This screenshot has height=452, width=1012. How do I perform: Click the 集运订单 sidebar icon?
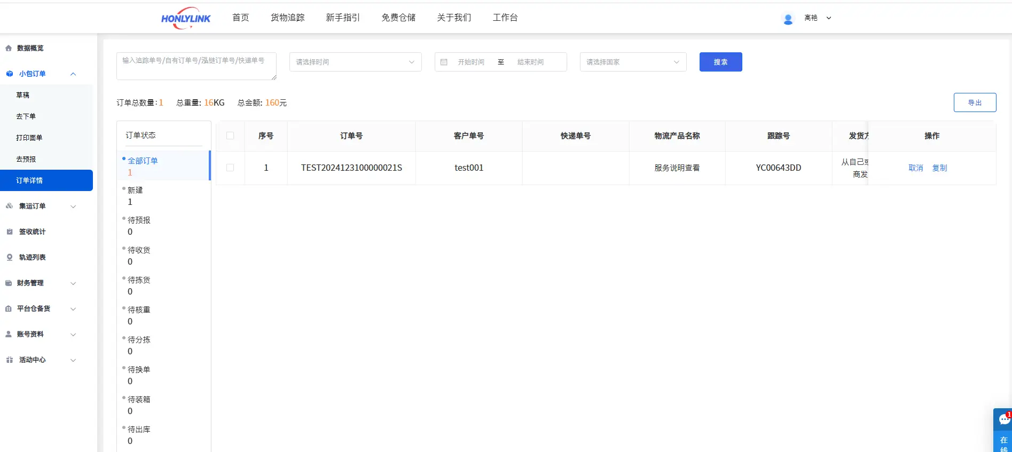pos(9,206)
